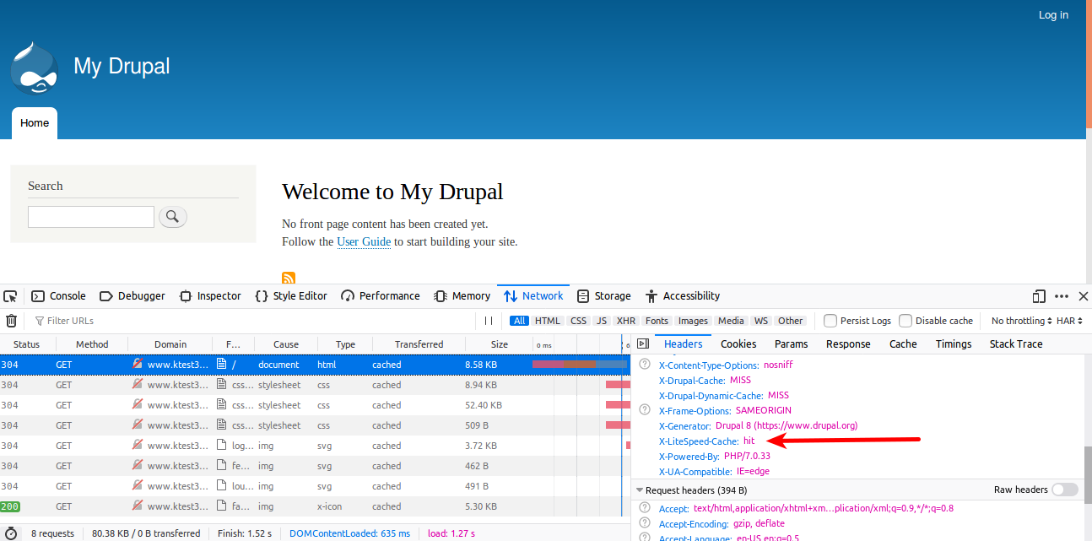Open the Accessibility tool tab
Viewport: 1092px width, 541px height.
click(x=682, y=296)
